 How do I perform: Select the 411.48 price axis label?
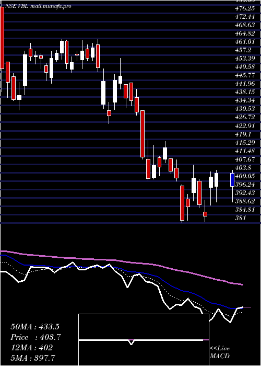coord(245,151)
